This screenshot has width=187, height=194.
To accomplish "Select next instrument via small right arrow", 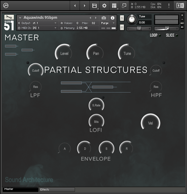I will tap(96, 18).
